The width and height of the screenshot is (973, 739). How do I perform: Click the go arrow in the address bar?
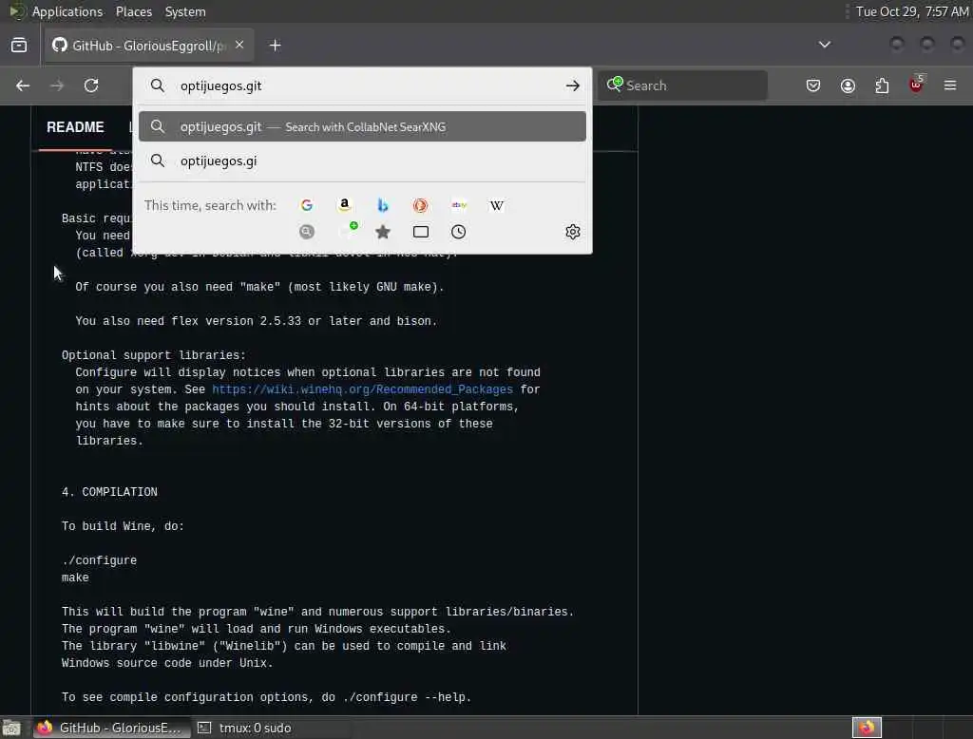[x=573, y=85]
